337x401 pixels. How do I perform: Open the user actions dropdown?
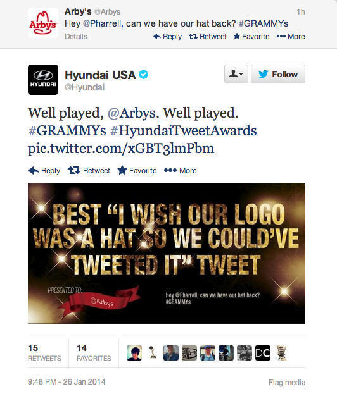click(x=236, y=74)
